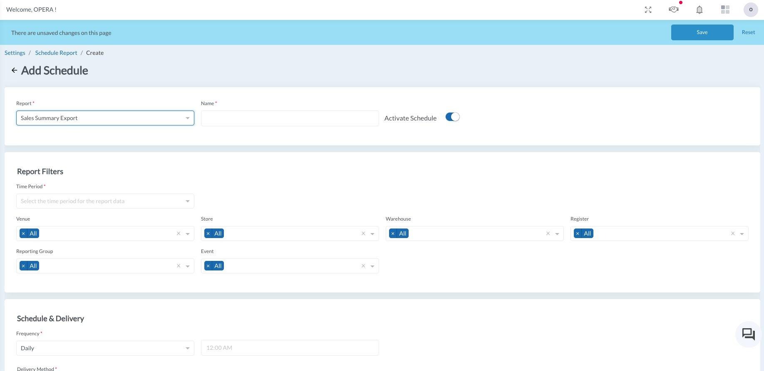This screenshot has width=764, height=371.
Task: Open the chat support widget
Action: pos(748,334)
